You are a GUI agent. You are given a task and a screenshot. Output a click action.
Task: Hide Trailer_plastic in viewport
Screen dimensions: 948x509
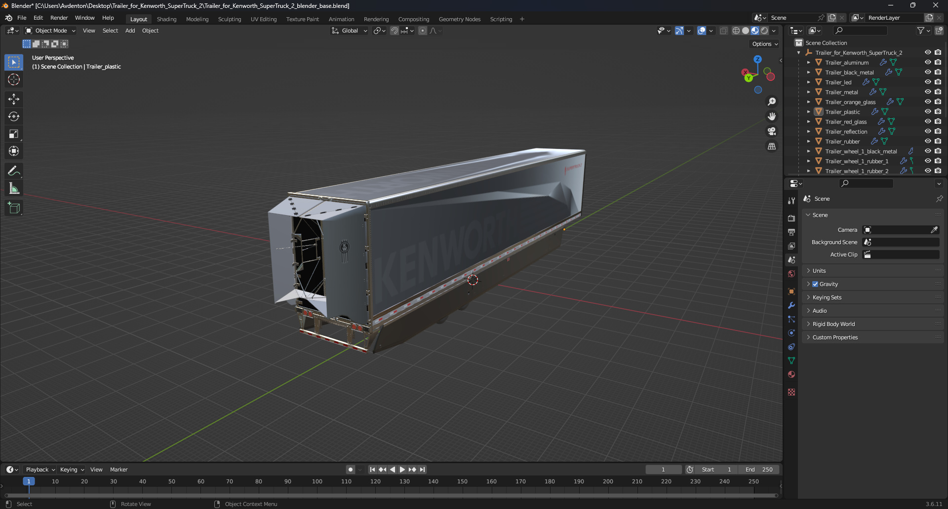tap(928, 111)
